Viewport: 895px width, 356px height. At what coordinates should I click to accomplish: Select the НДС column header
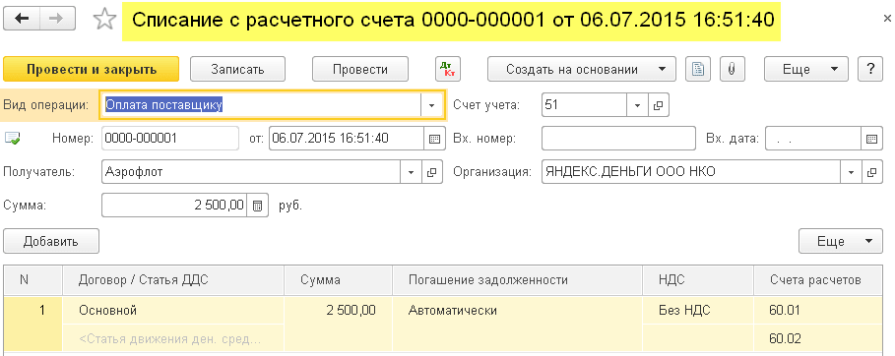pos(698,280)
